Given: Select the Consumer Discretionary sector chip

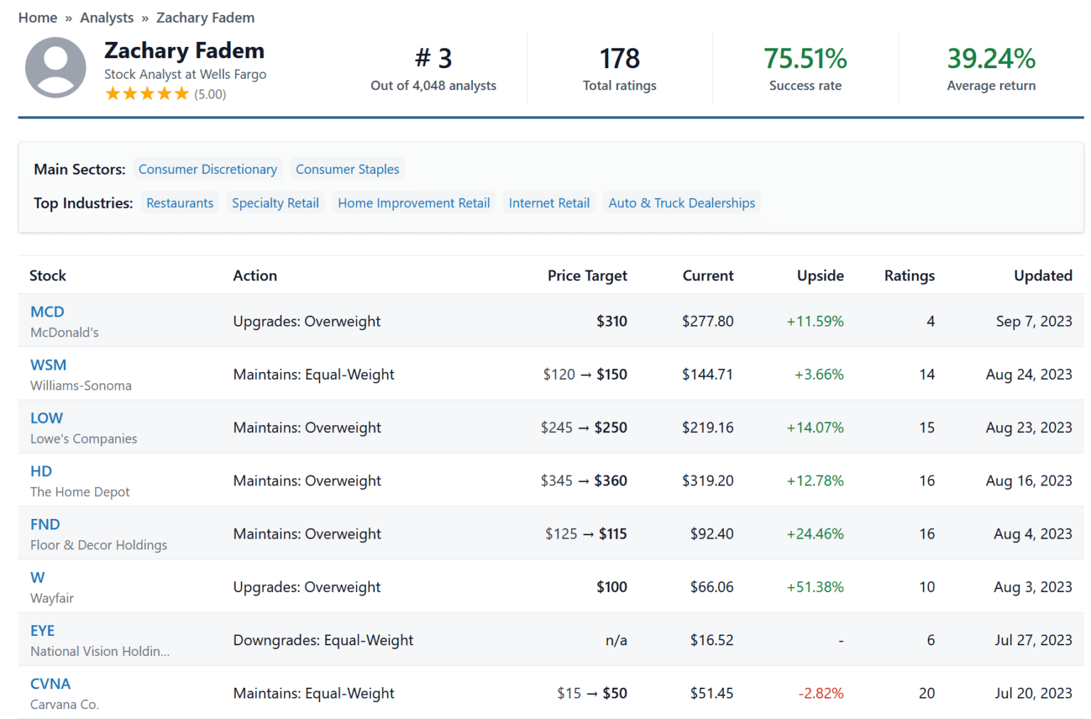Looking at the screenshot, I should [207, 169].
